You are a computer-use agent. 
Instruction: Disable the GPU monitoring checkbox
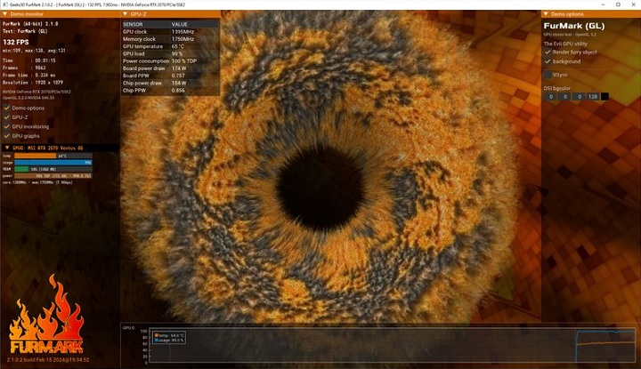tap(6, 126)
